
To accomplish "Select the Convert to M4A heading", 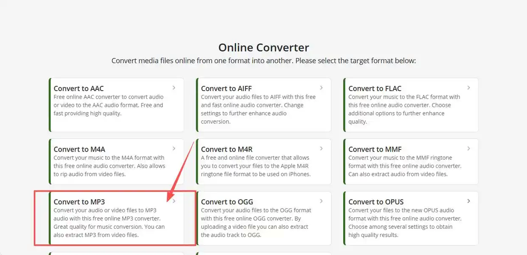I will 79,150.
